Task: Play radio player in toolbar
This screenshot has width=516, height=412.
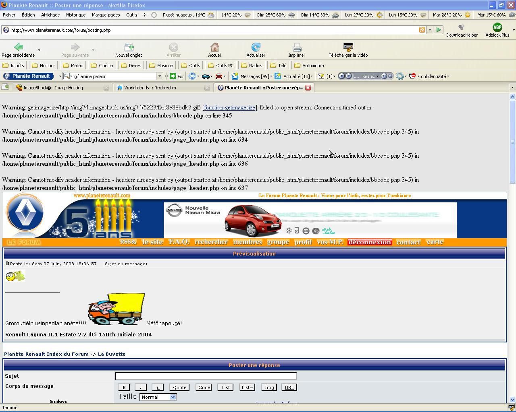Action: coord(349,76)
